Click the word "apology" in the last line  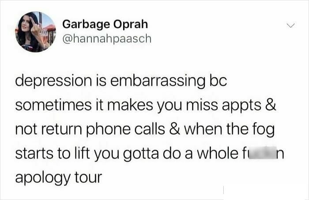click(x=42, y=177)
